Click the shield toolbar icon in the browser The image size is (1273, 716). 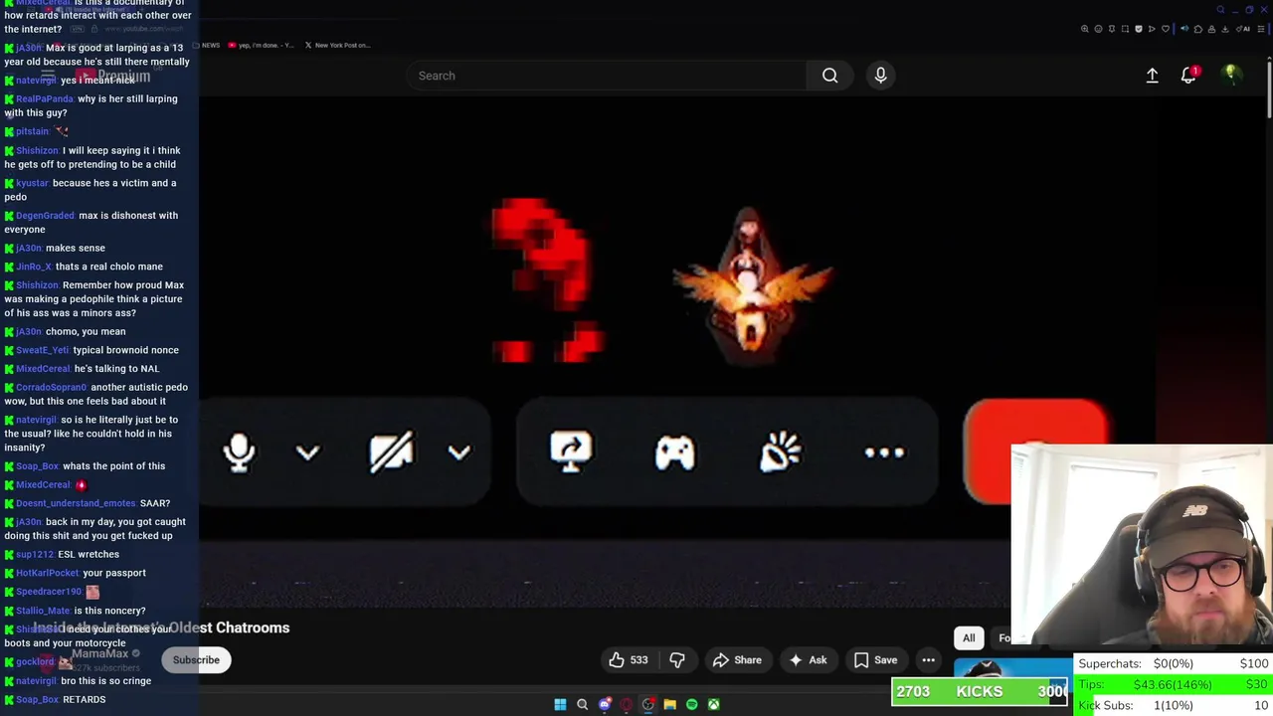1139,29
